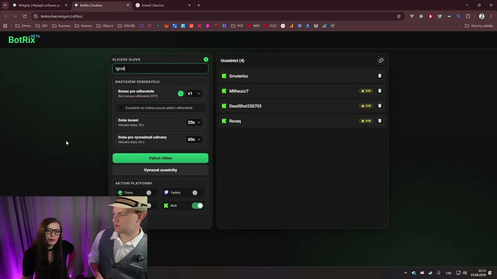Click the green info icon beside Klicove slovo

click(206, 59)
